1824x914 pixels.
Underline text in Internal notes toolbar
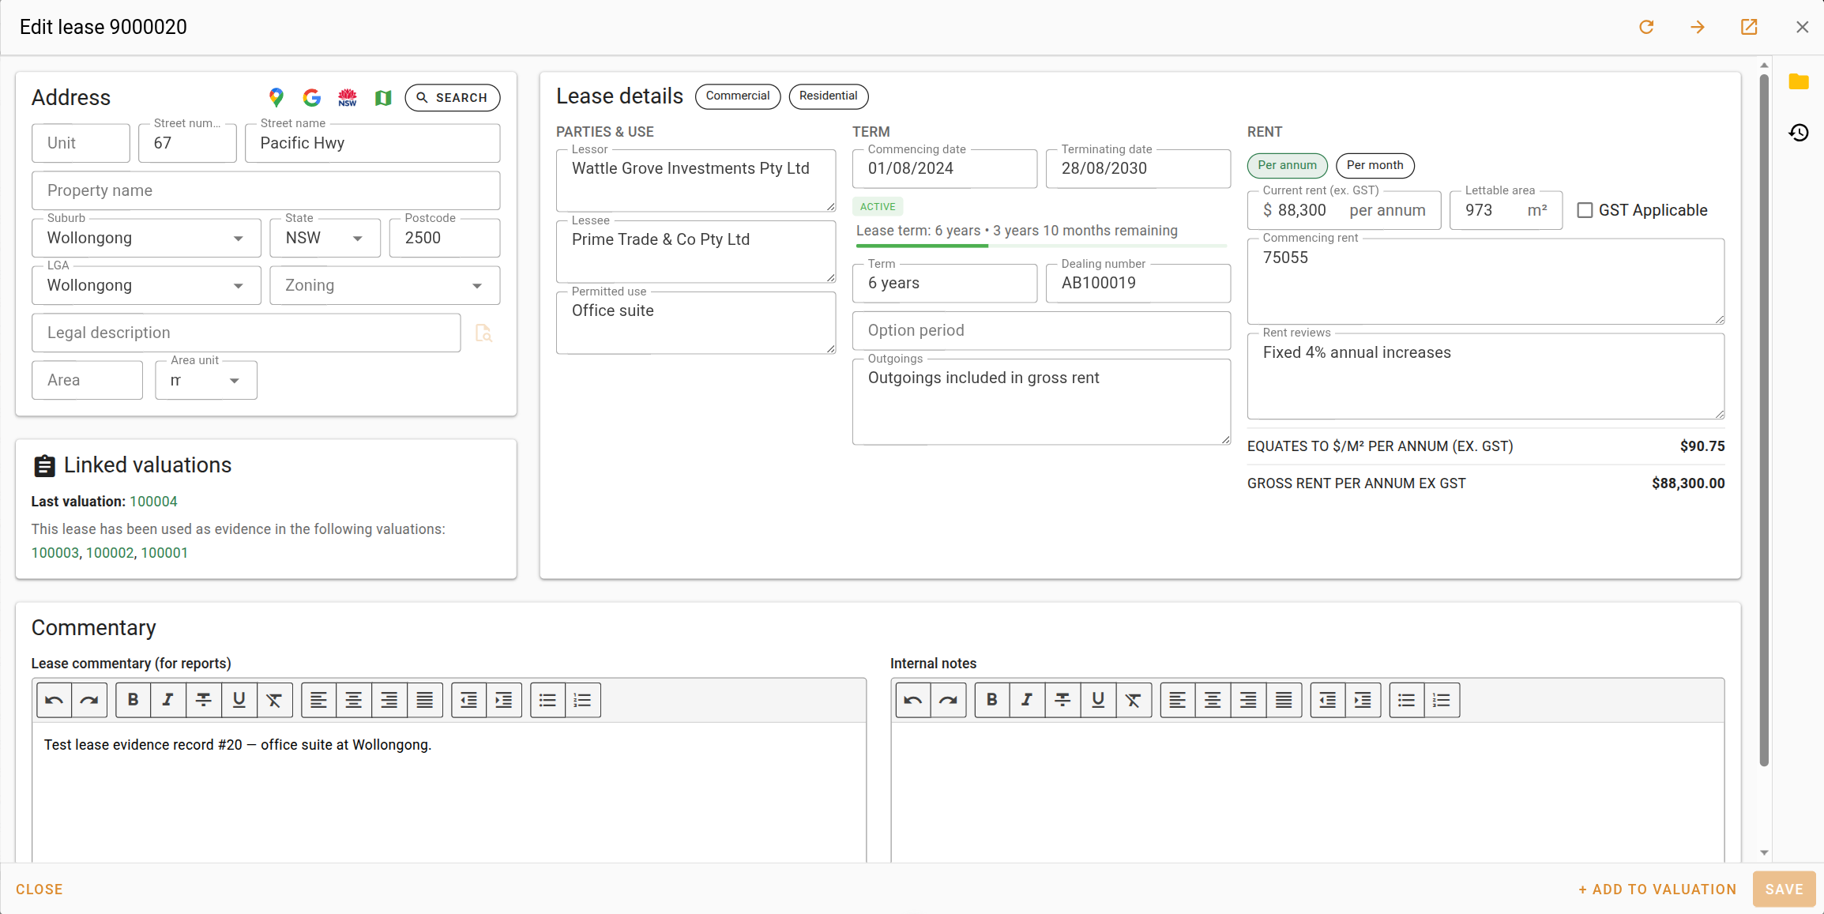(x=1098, y=700)
